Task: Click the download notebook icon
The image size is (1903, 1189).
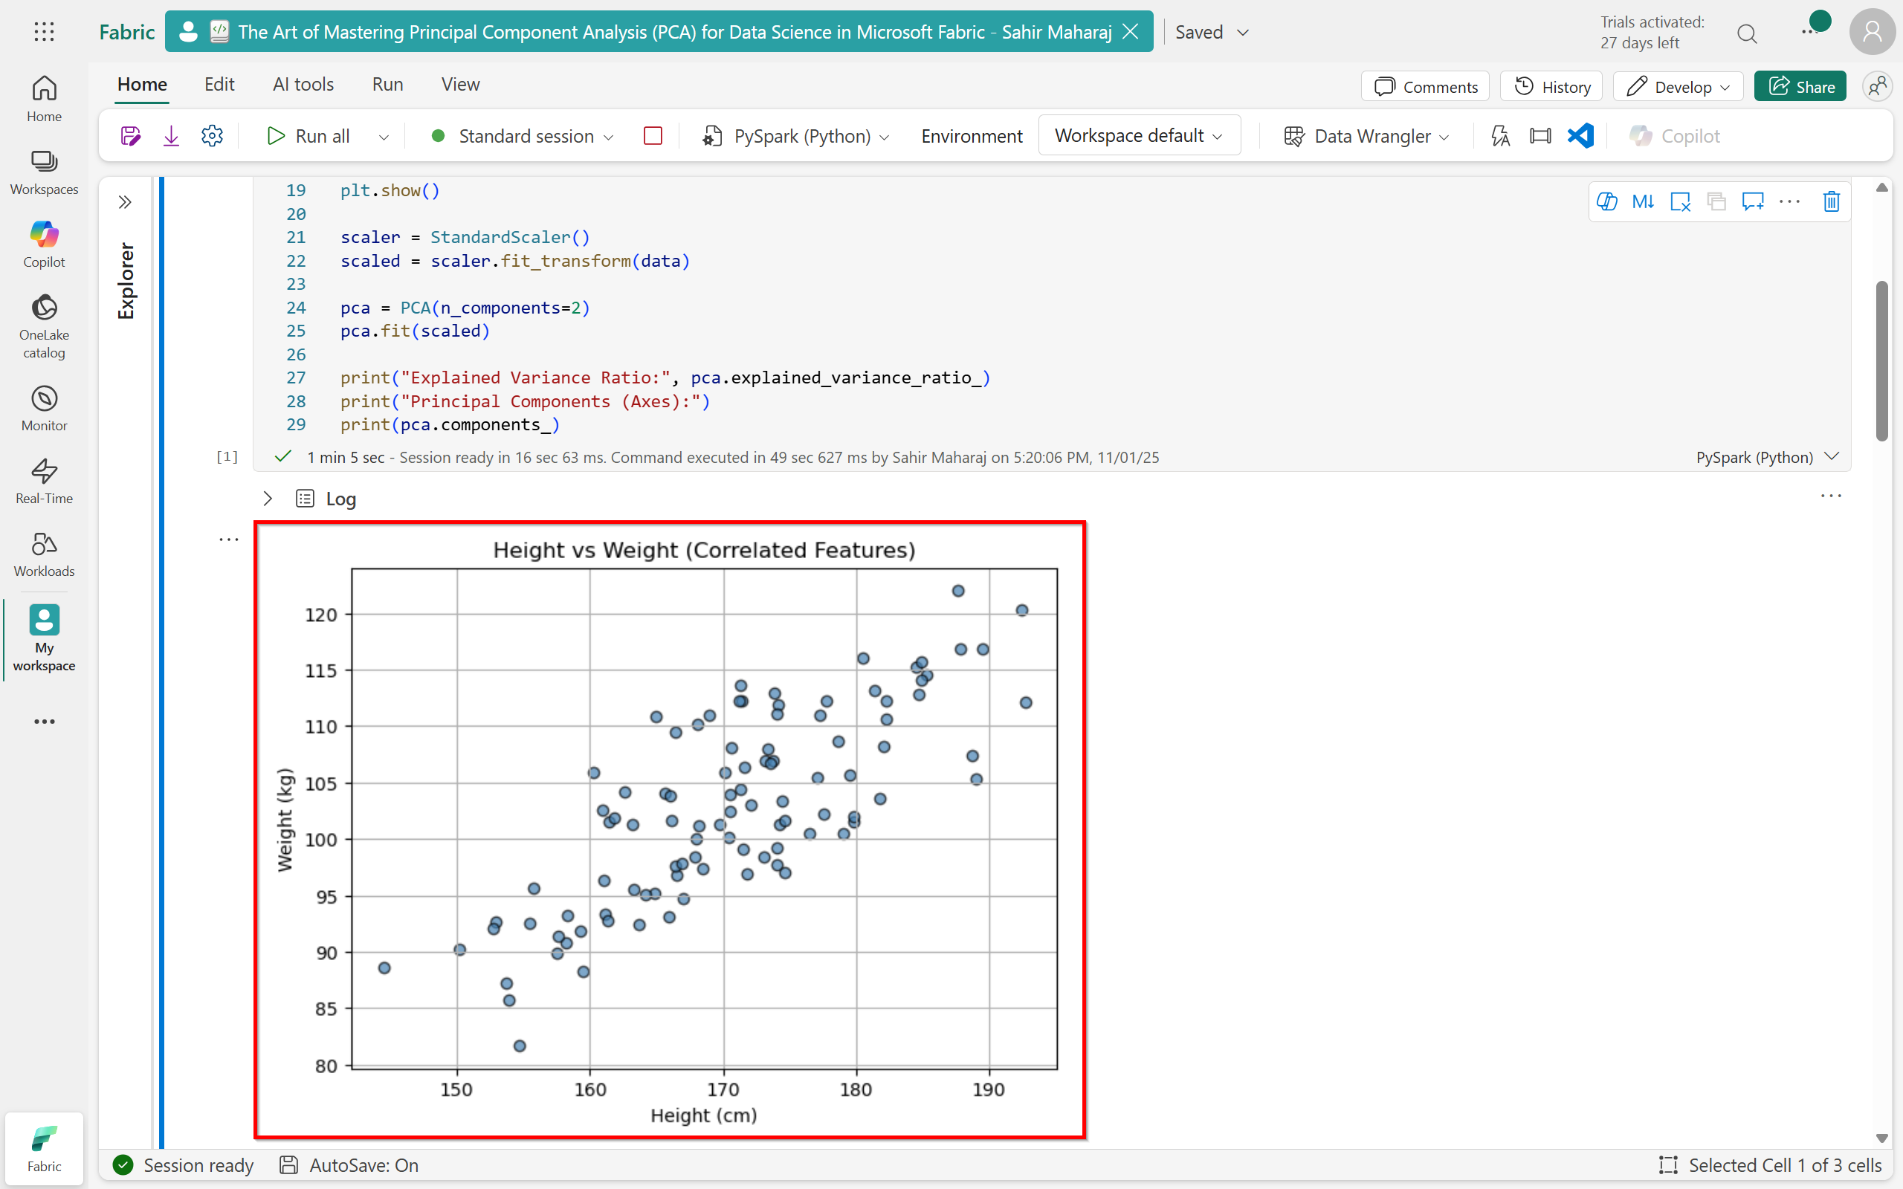Action: click(171, 136)
